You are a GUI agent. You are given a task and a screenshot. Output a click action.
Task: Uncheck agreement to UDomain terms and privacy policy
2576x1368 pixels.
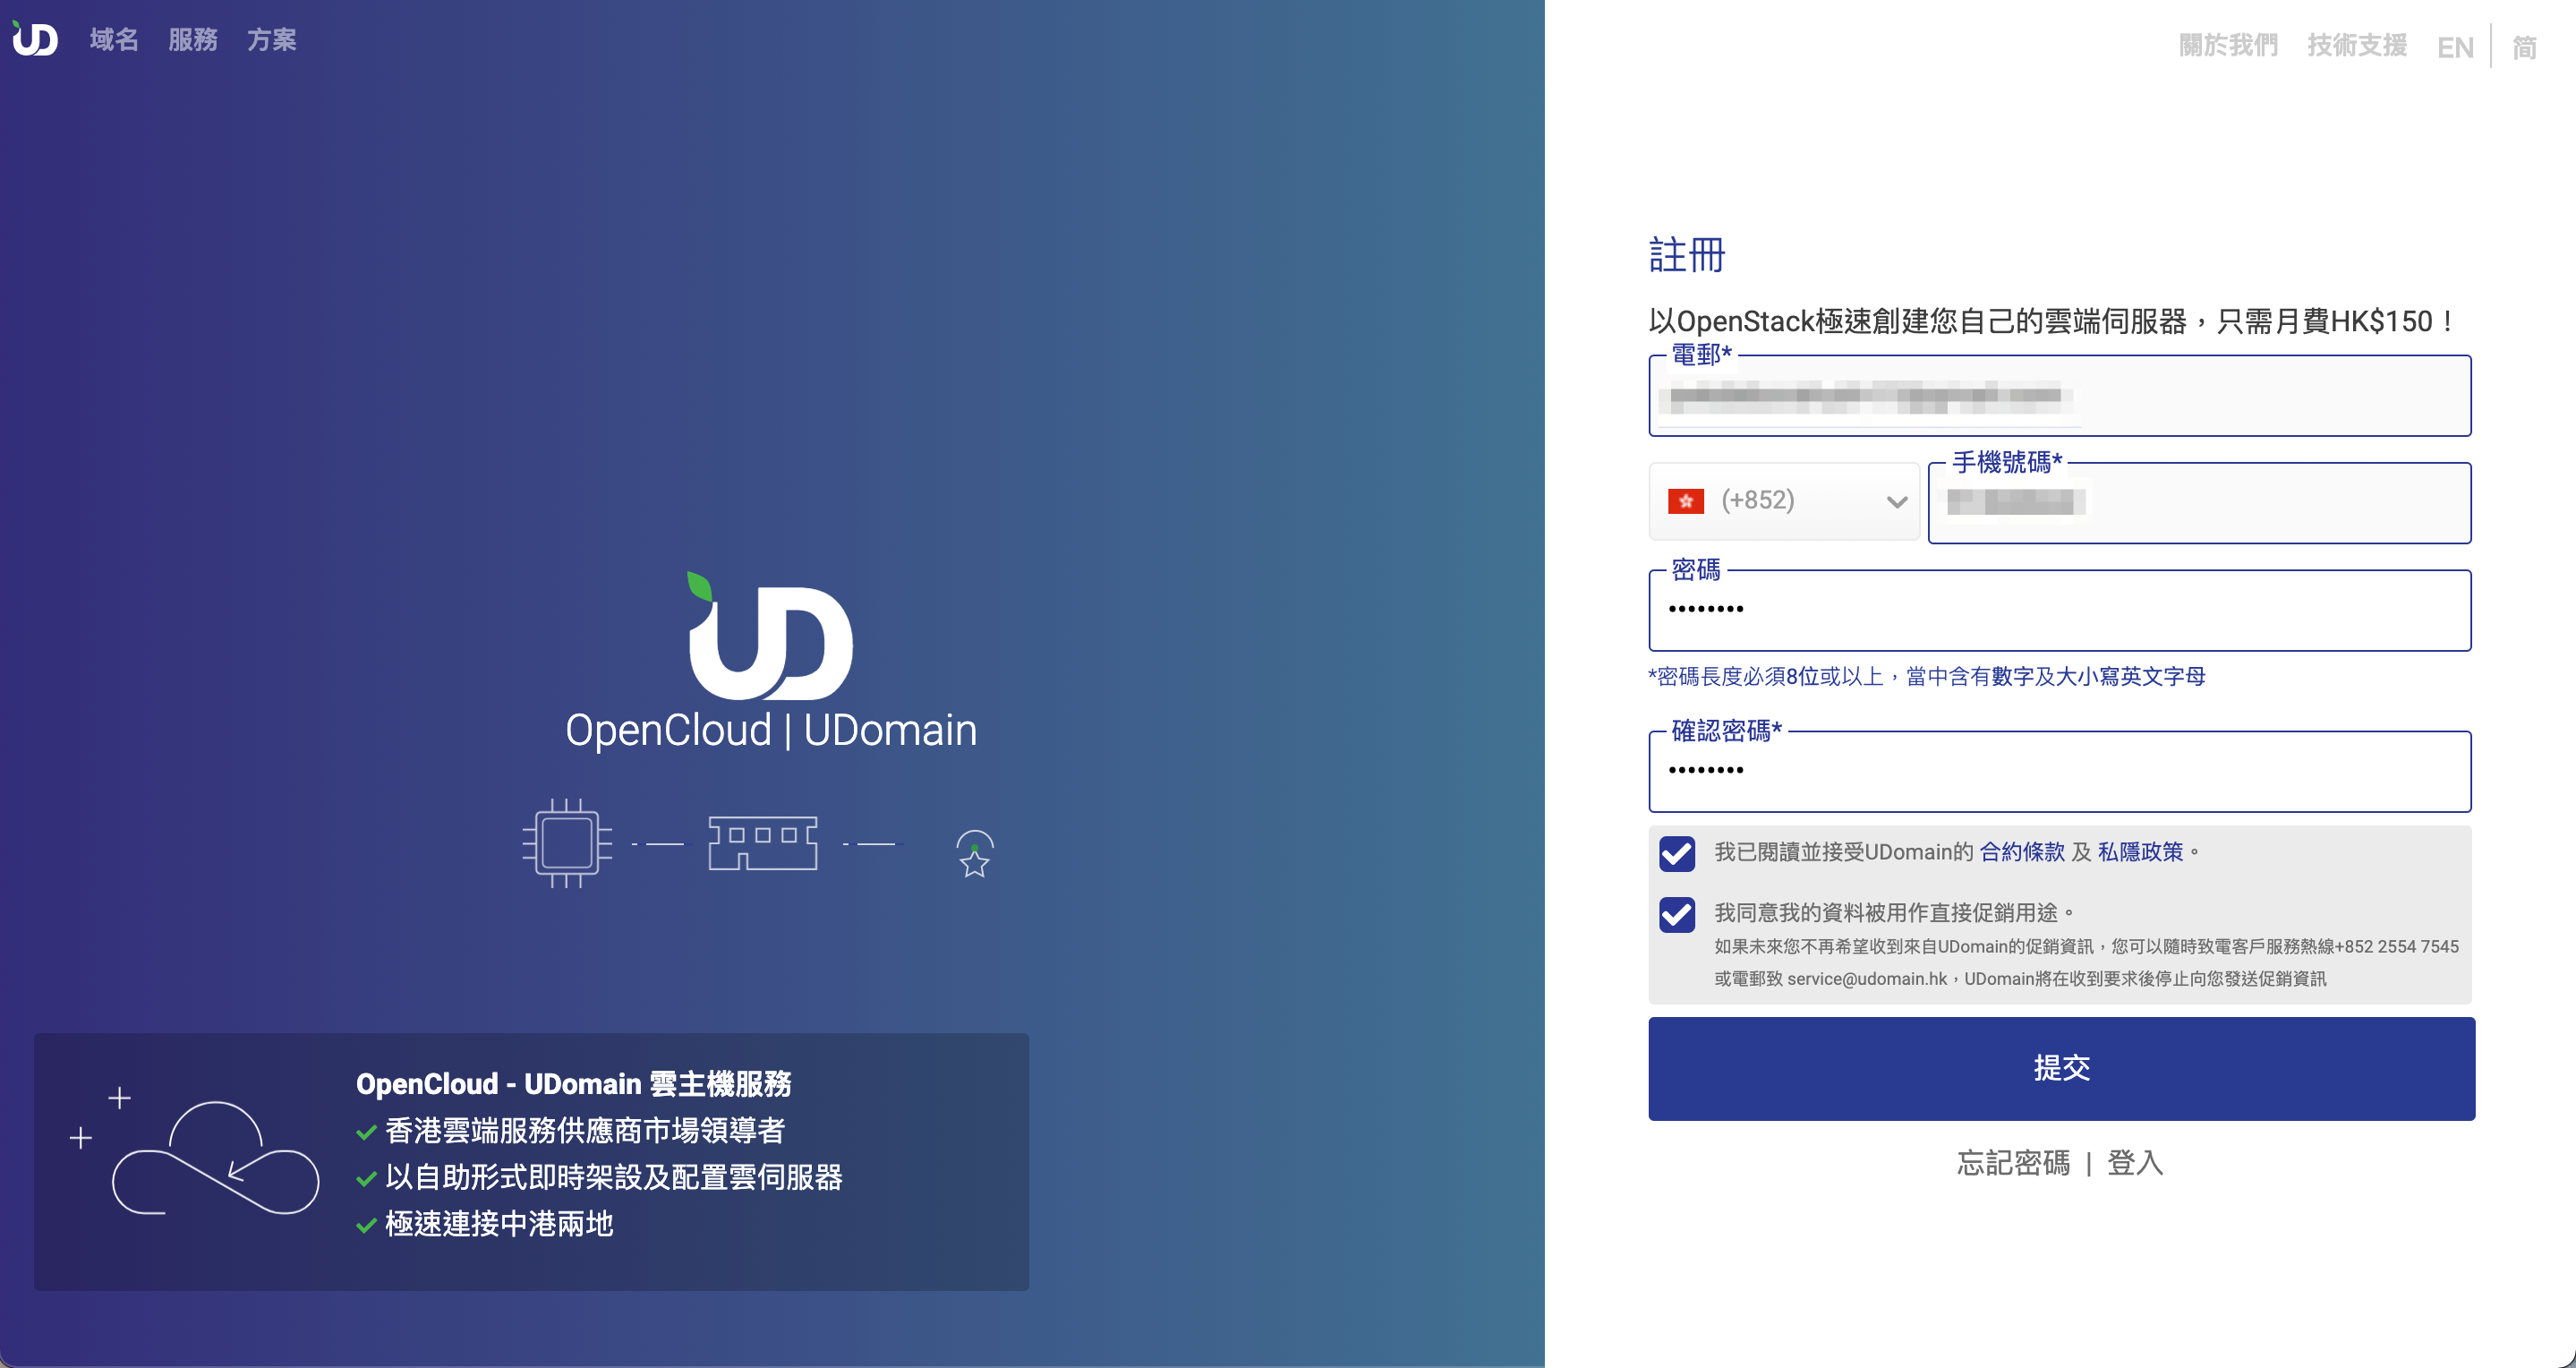(1676, 853)
